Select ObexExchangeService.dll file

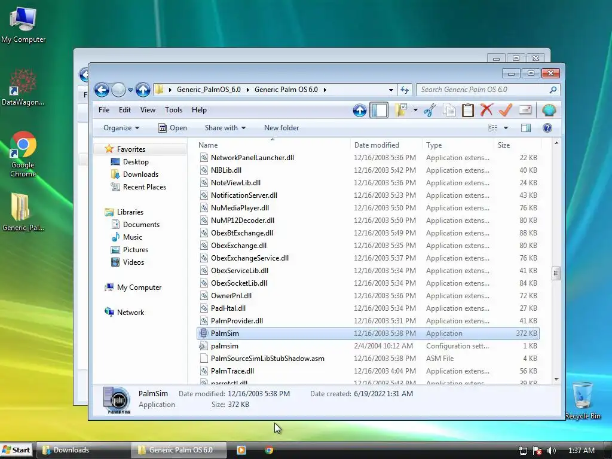point(368,258)
